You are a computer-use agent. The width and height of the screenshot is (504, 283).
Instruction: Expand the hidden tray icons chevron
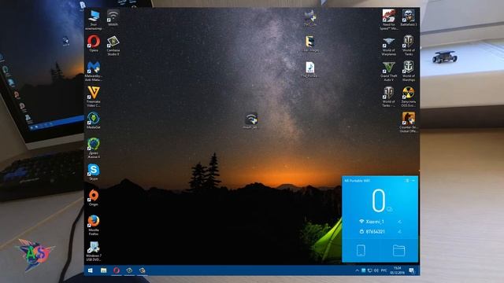pyautogui.click(x=357, y=270)
